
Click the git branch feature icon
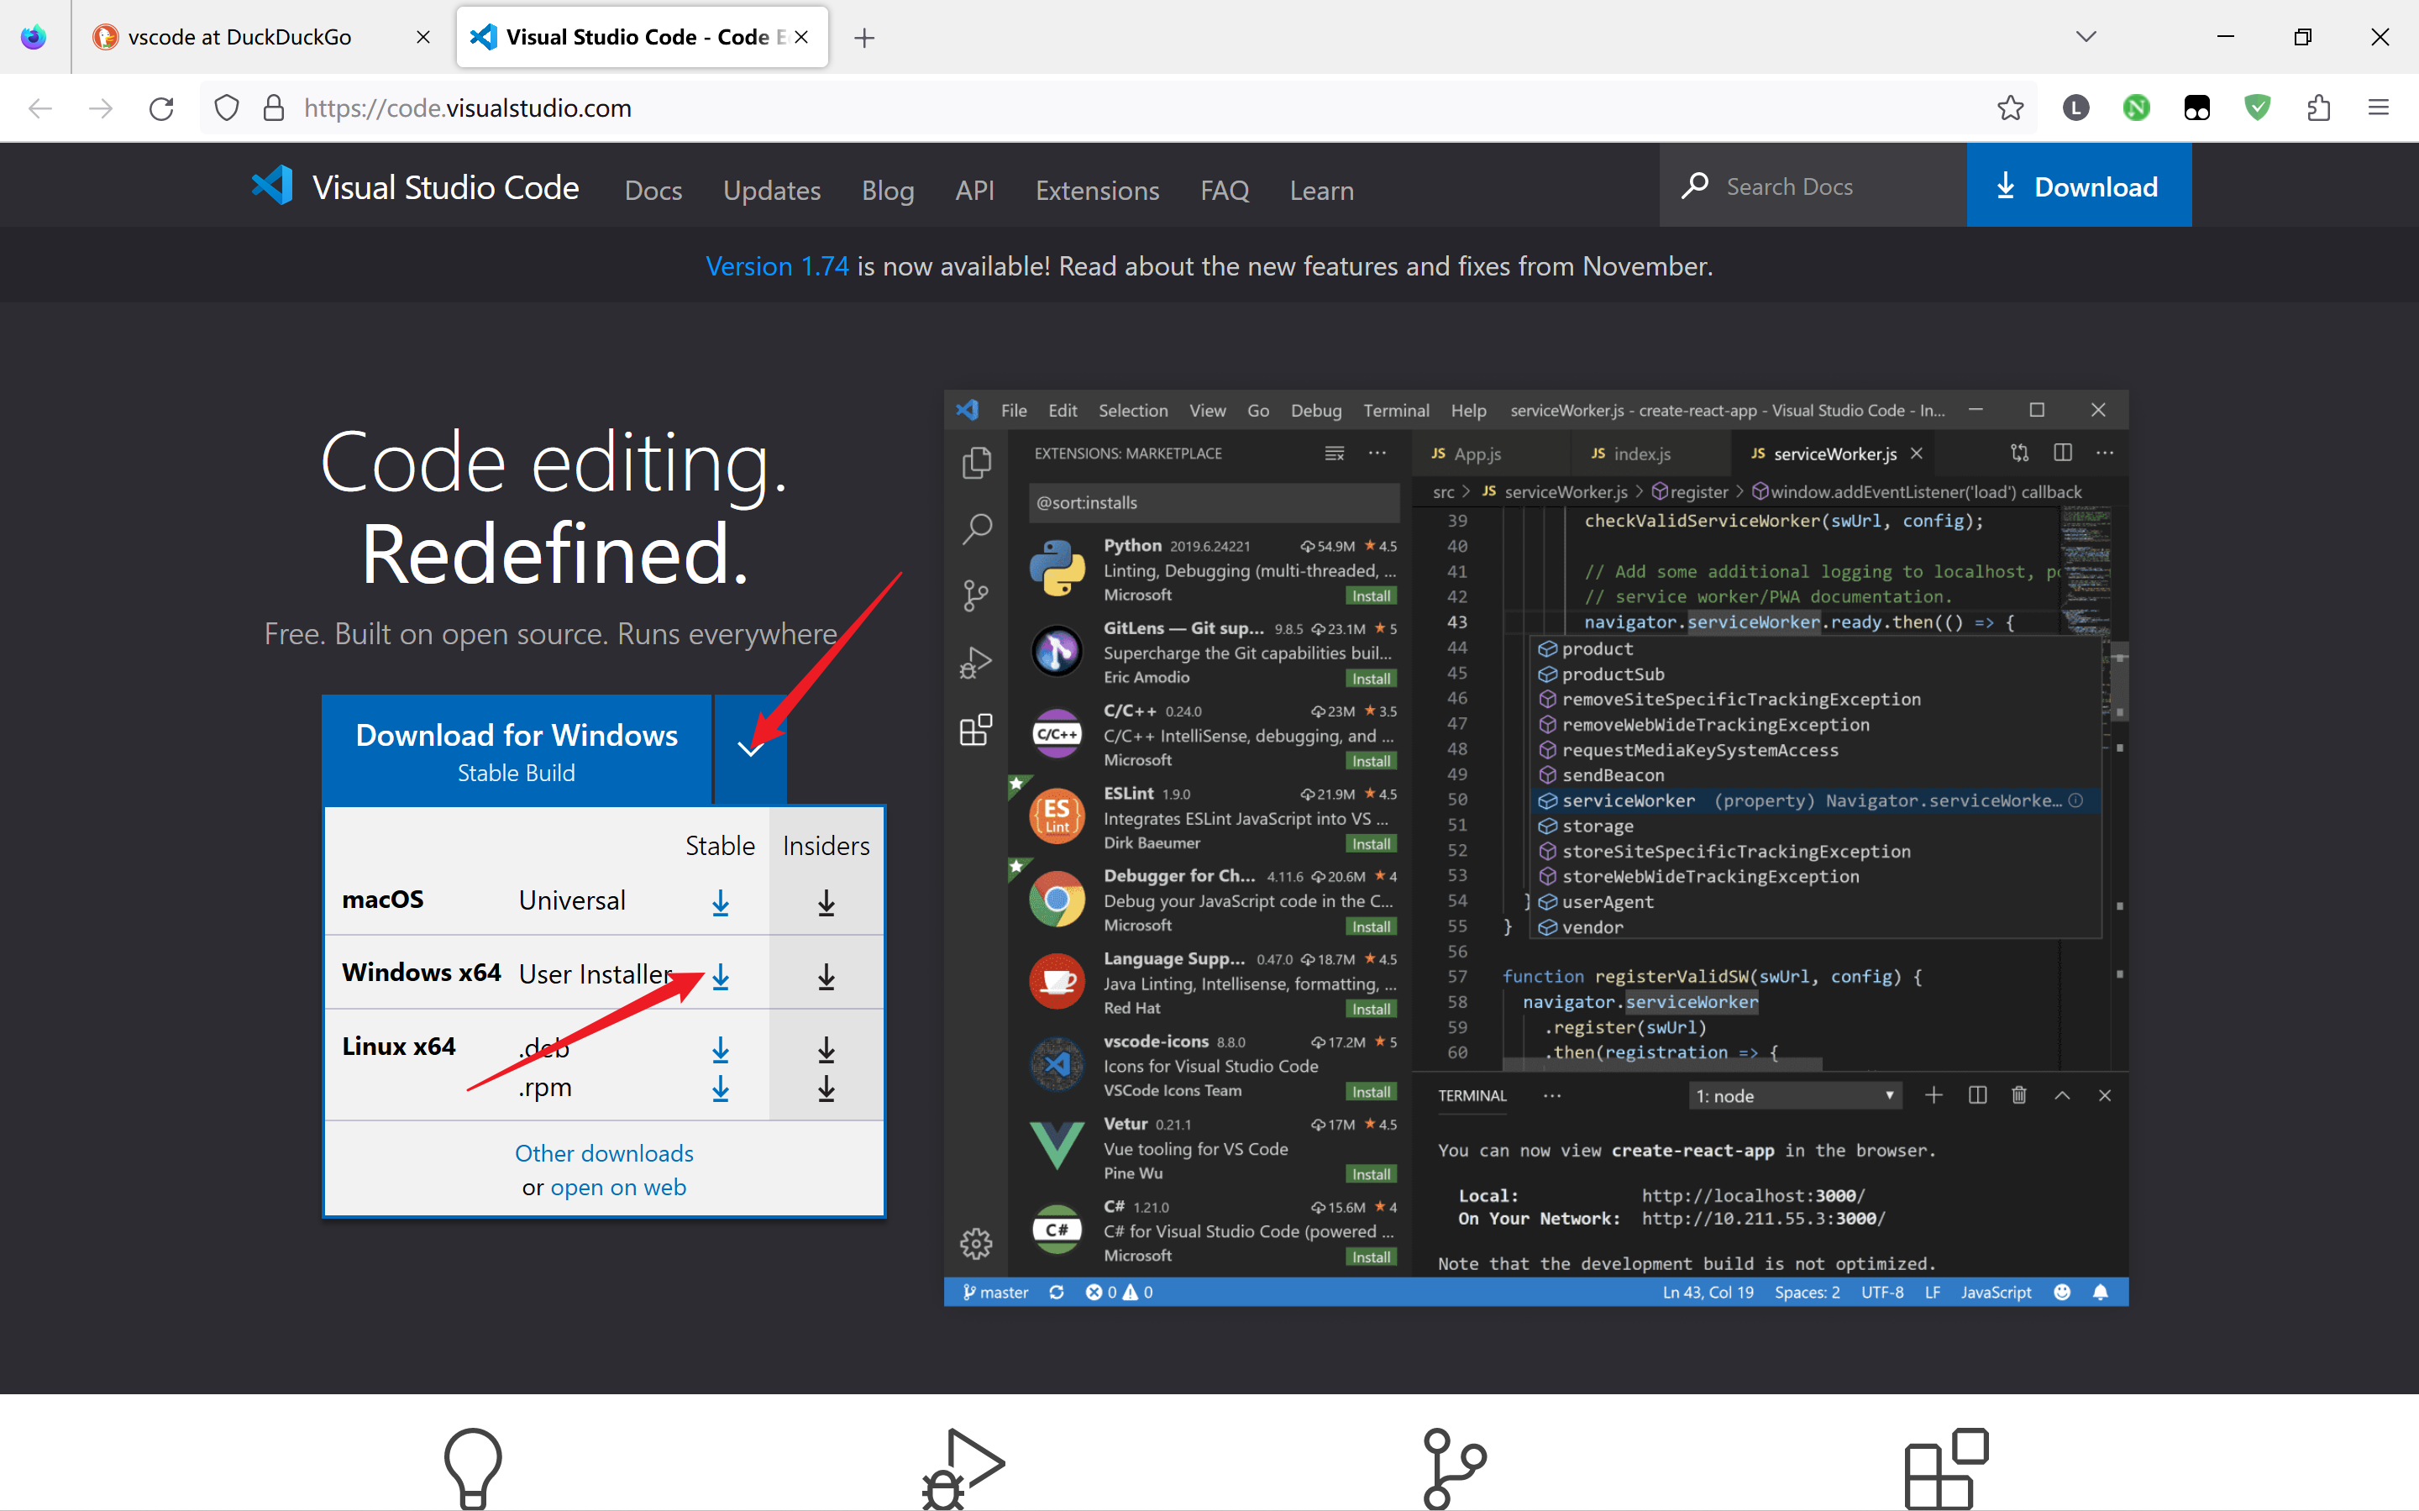coord(1454,1468)
